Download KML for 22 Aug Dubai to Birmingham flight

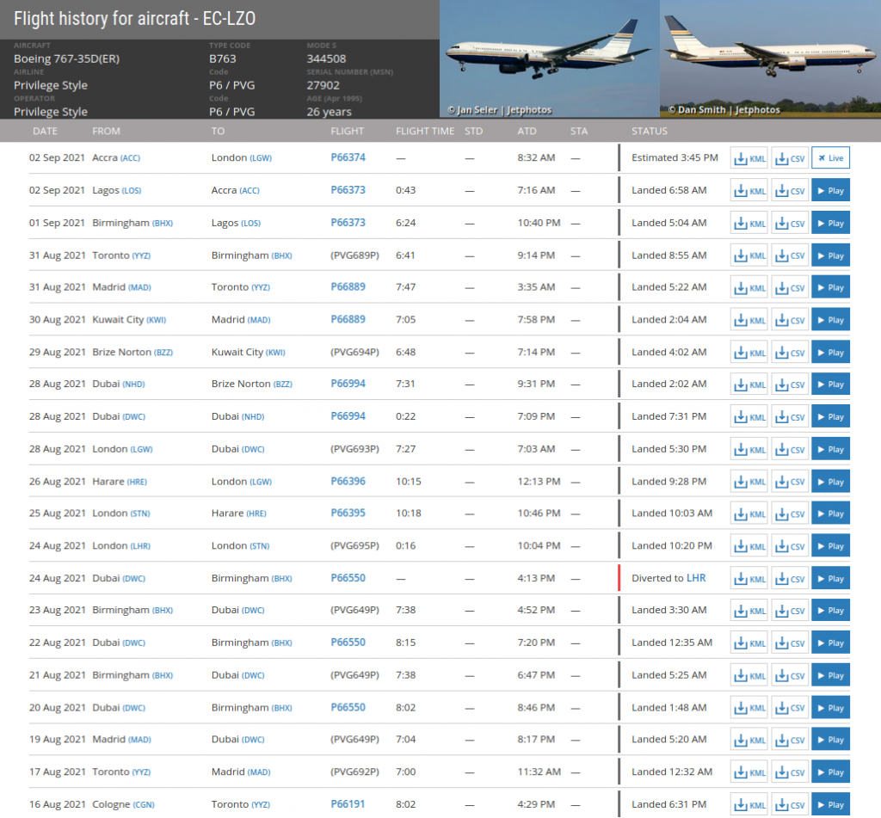click(x=749, y=643)
